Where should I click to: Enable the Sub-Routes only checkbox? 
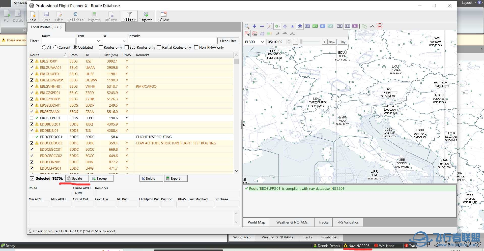pos(127,47)
